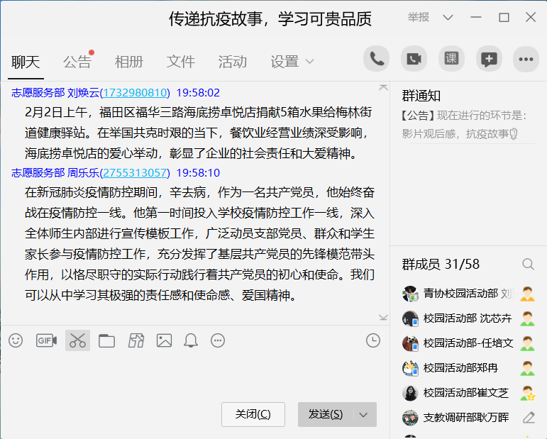
Task: Start a group video call
Action: [414, 59]
